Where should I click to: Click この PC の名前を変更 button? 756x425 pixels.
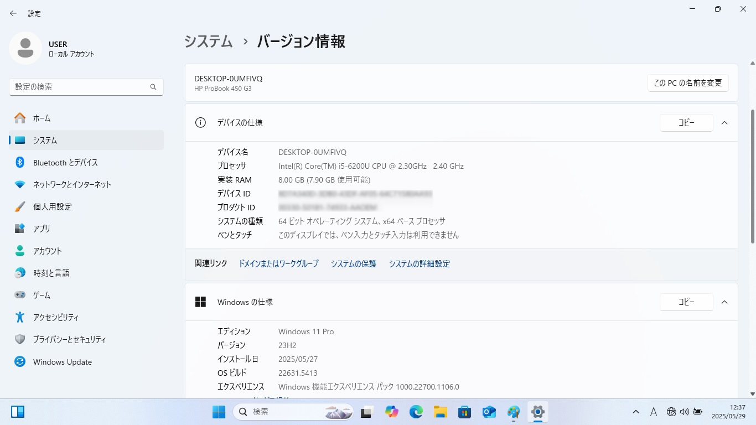point(688,83)
